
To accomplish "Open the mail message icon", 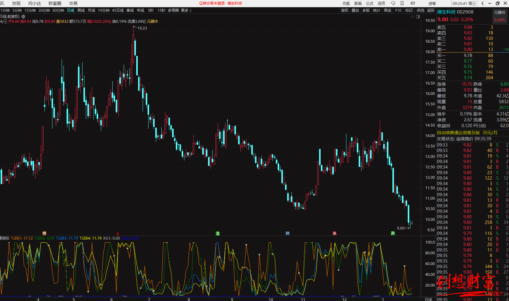I will coord(413,3).
